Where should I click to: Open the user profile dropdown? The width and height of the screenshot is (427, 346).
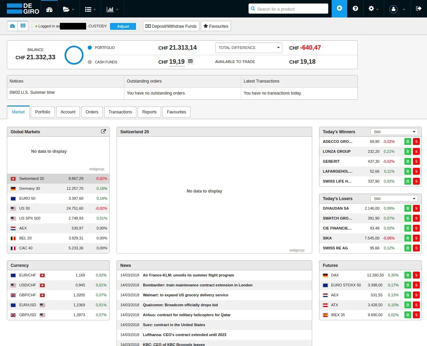[x=397, y=9]
